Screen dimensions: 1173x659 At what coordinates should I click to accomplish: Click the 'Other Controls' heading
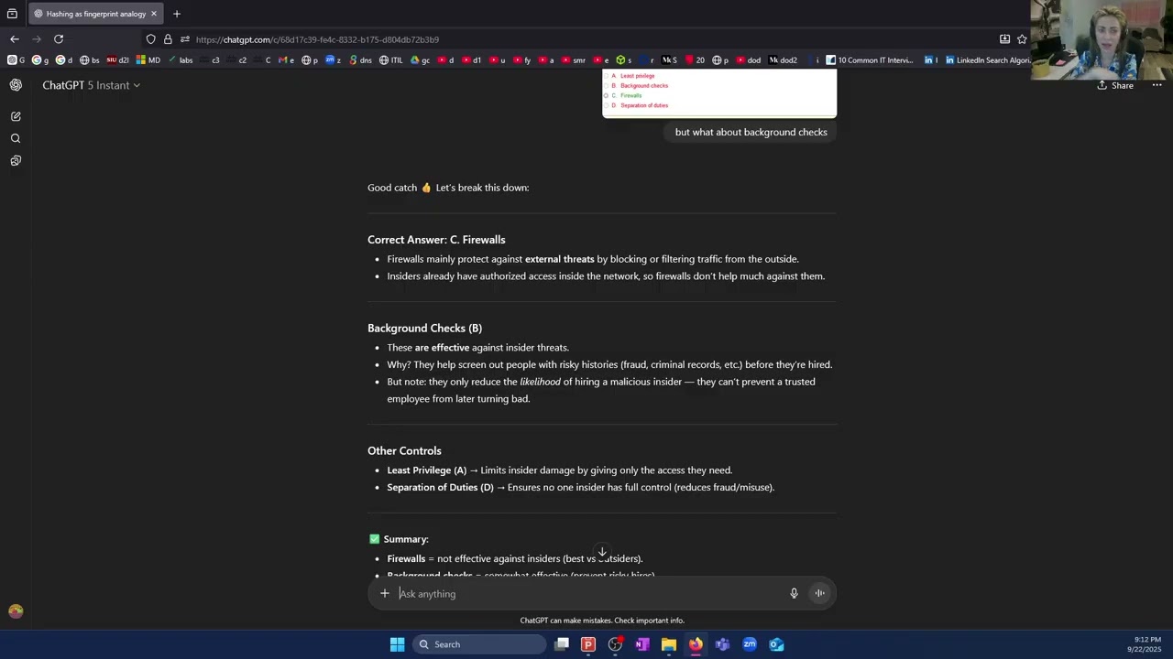[404, 450]
